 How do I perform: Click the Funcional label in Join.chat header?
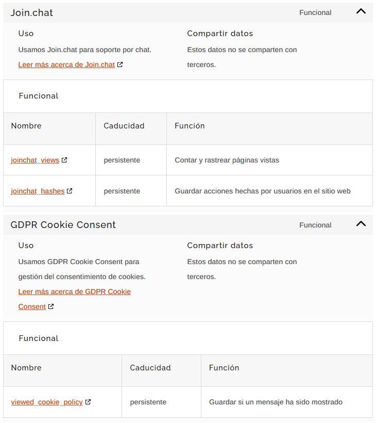tap(315, 13)
